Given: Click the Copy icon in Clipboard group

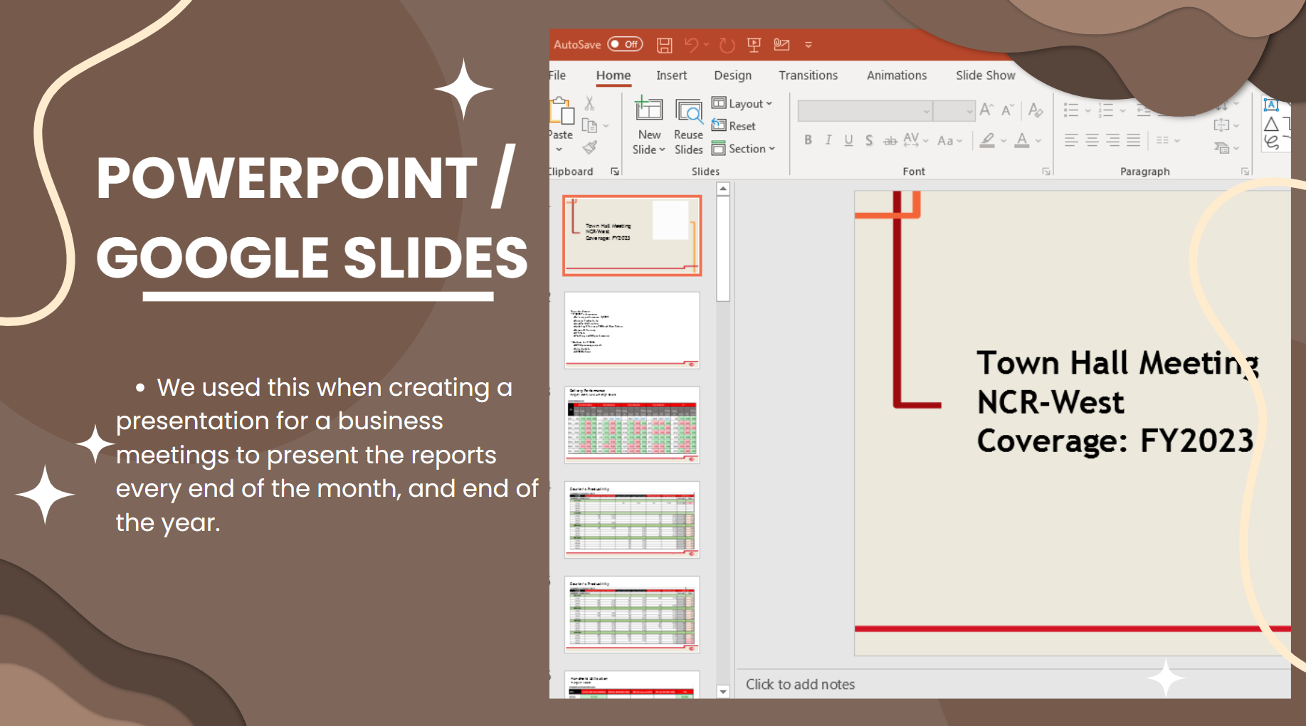Looking at the screenshot, I should (589, 126).
